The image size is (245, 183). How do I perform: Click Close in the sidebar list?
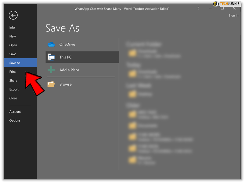coord(13,98)
